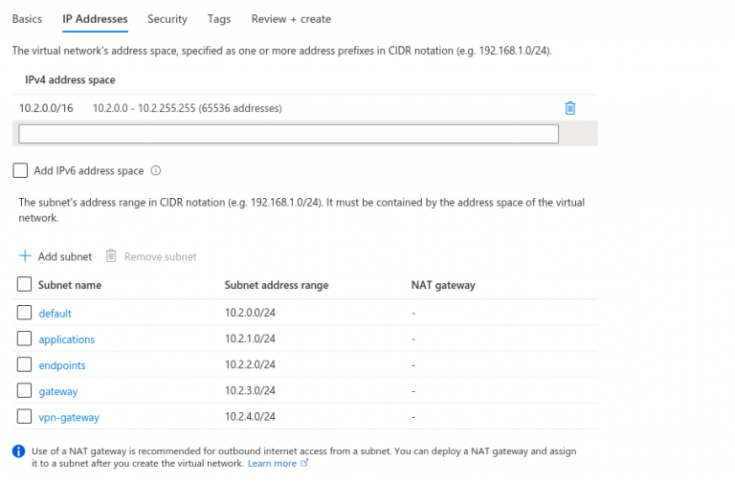The width and height of the screenshot is (735, 482).
Task: Open the vpn-gateway subnet link
Action: click(x=68, y=417)
